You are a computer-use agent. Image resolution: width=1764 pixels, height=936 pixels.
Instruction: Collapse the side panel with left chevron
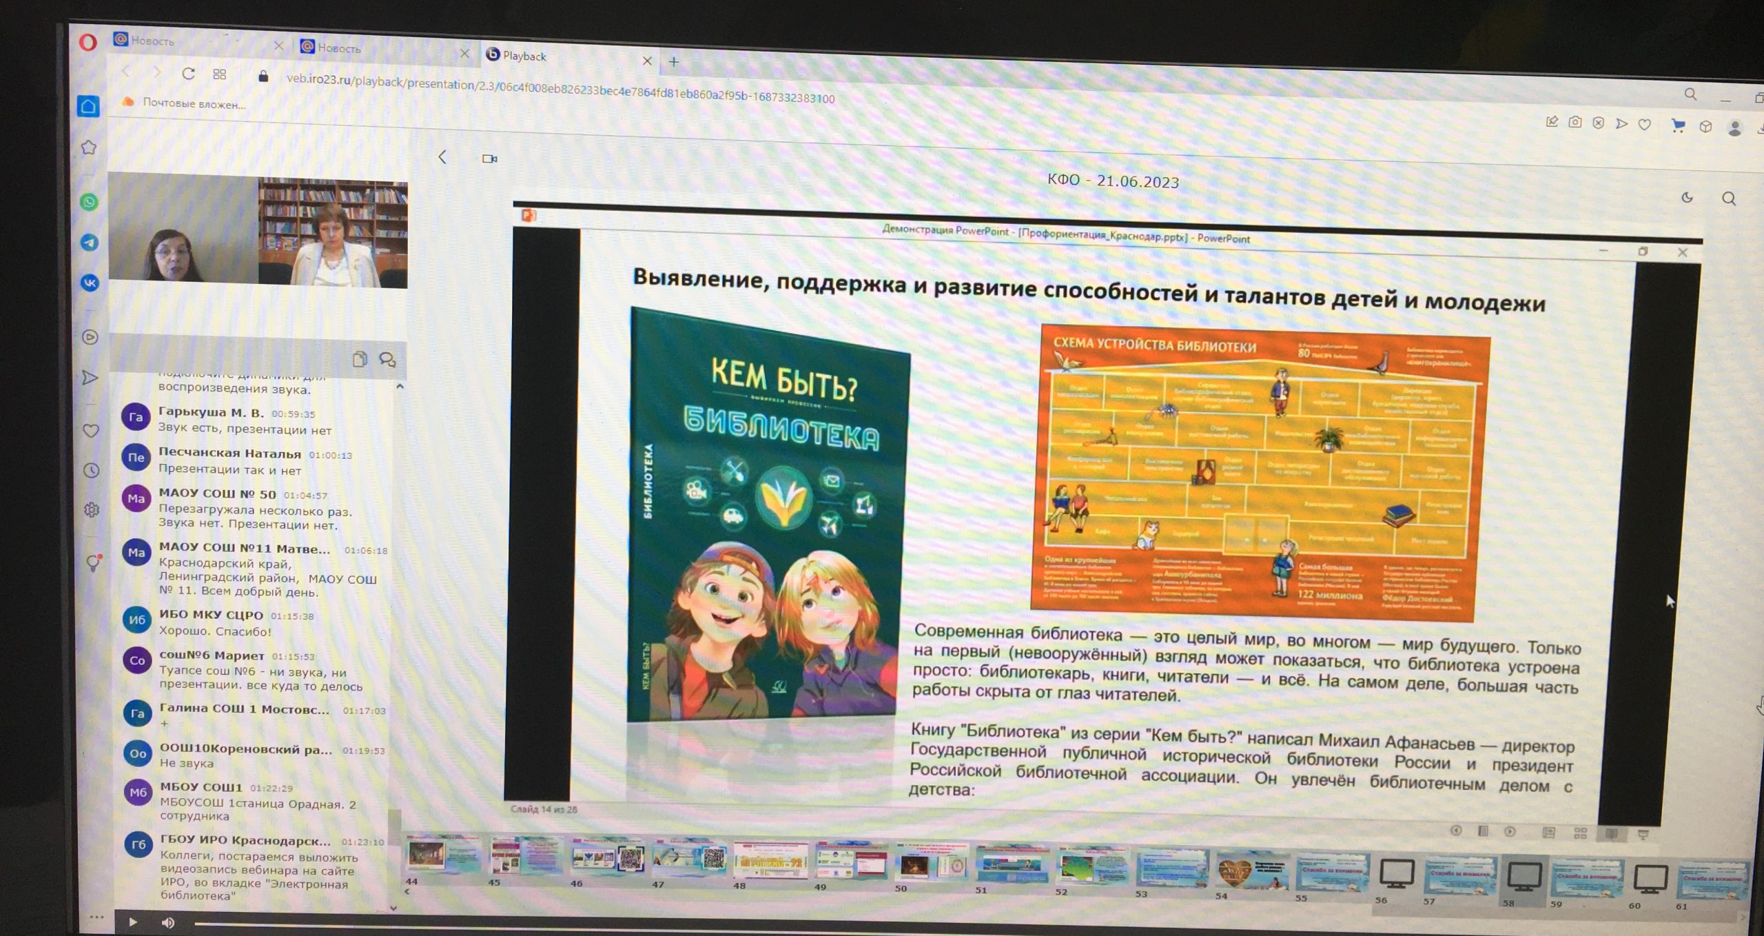[442, 157]
